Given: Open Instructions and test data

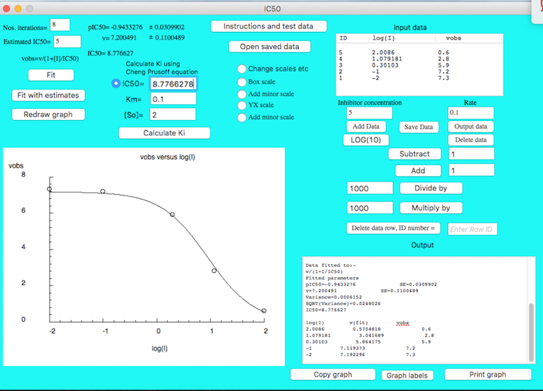Looking at the screenshot, I should click(268, 26).
